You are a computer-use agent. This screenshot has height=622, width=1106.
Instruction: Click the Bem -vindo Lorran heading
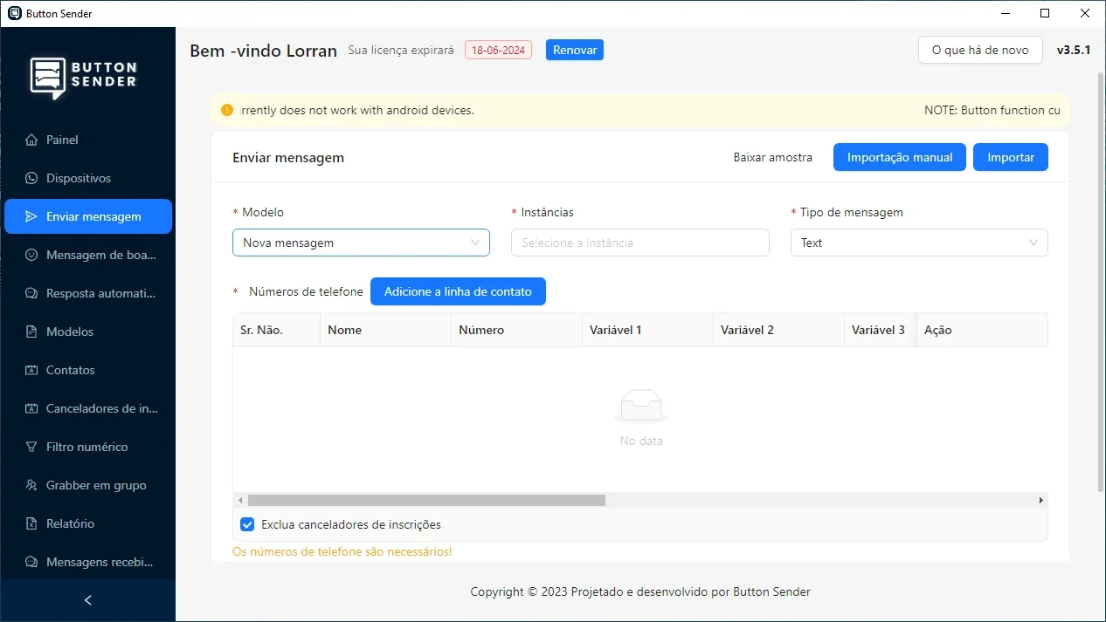pos(263,51)
